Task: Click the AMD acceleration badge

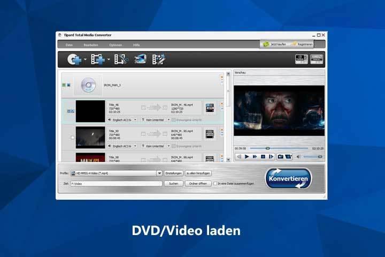Action: 317,59
